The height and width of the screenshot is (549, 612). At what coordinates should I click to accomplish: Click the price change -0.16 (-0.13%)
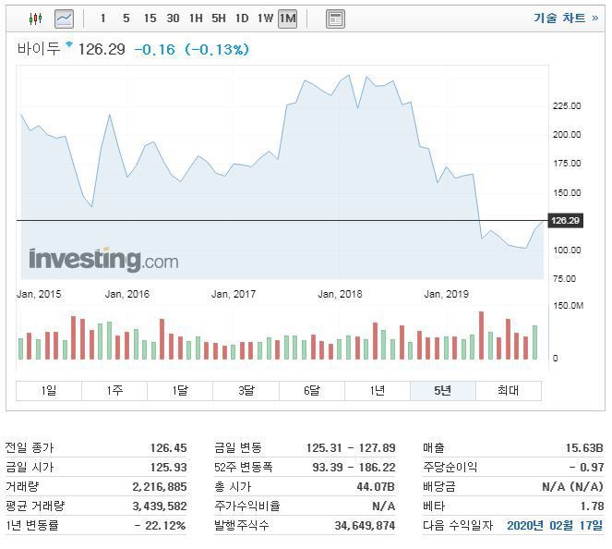coord(191,50)
